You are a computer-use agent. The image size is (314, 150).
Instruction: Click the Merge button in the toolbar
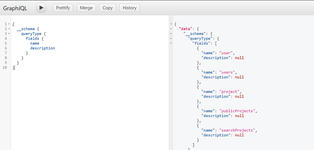pos(86,8)
